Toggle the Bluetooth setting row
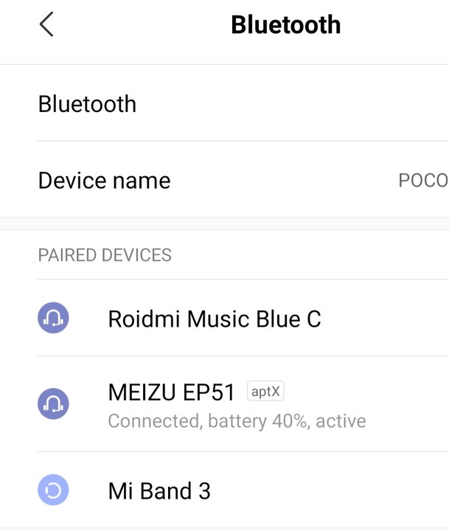 coord(224,103)
